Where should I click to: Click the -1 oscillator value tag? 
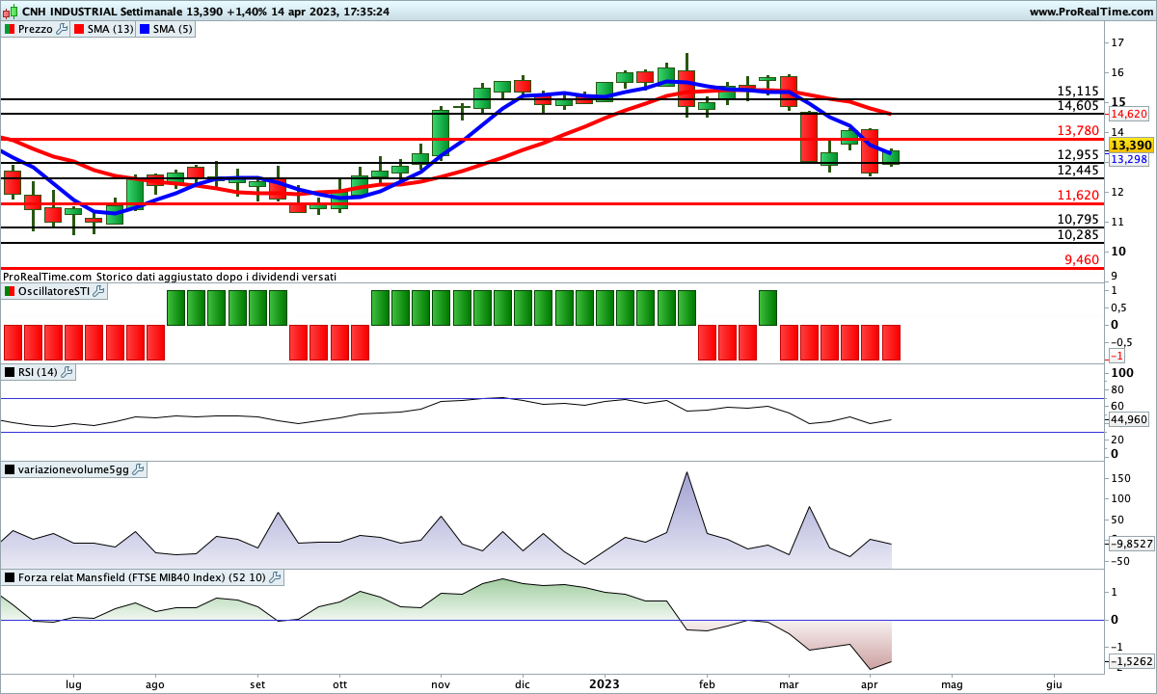click(x=1117, y=356)
